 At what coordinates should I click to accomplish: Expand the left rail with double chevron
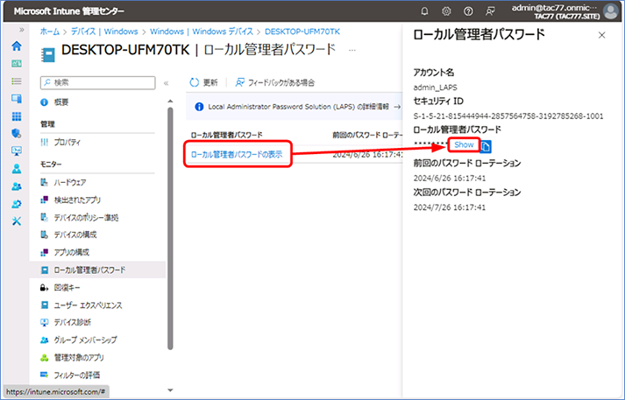22,30
